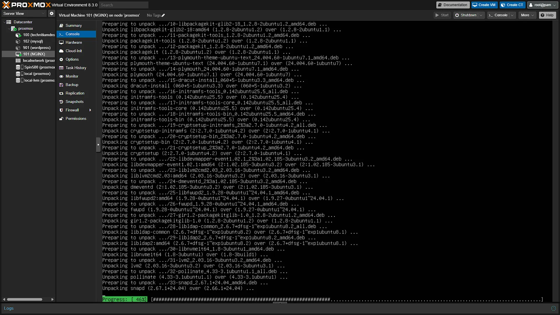View the Task History
The image size is (560, 315).
(76, 68)
